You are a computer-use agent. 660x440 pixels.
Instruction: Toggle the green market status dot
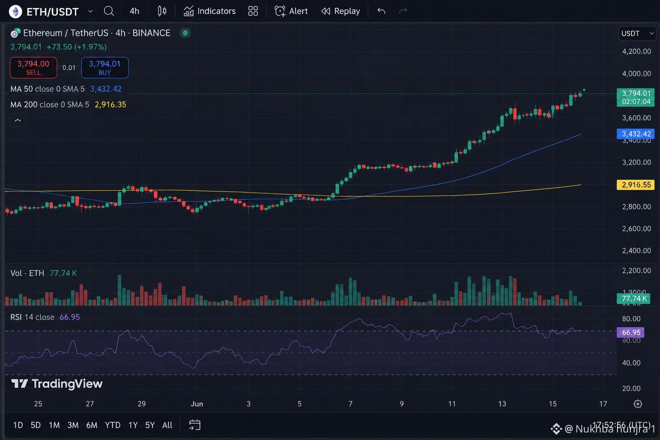click(185, 33)
